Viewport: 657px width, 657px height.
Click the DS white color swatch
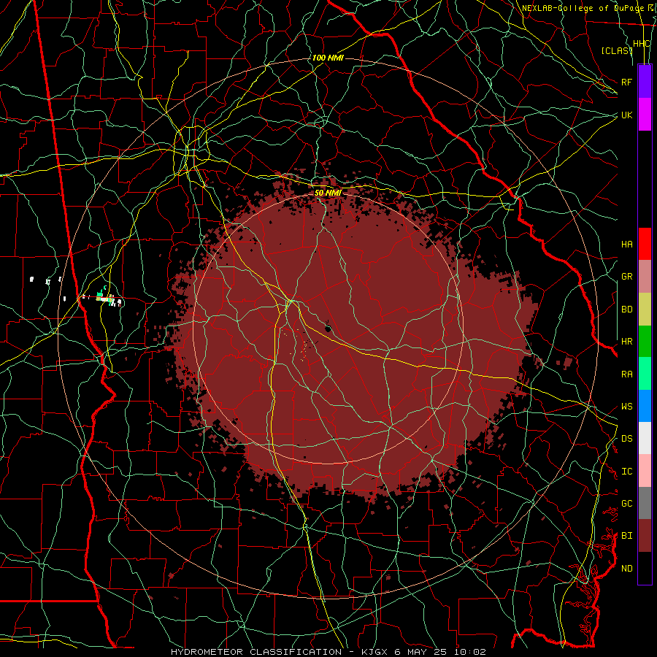(x=645, y=438)
